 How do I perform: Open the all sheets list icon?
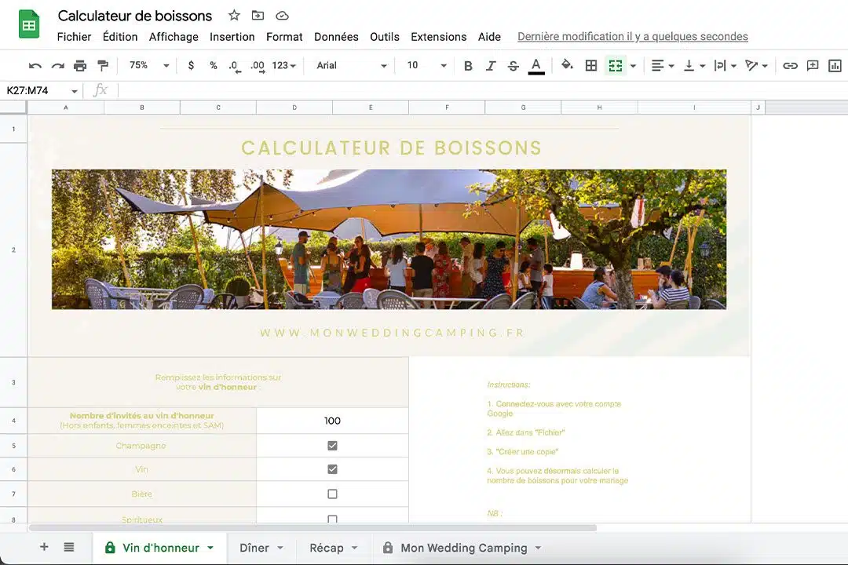[x=68, y=547]
